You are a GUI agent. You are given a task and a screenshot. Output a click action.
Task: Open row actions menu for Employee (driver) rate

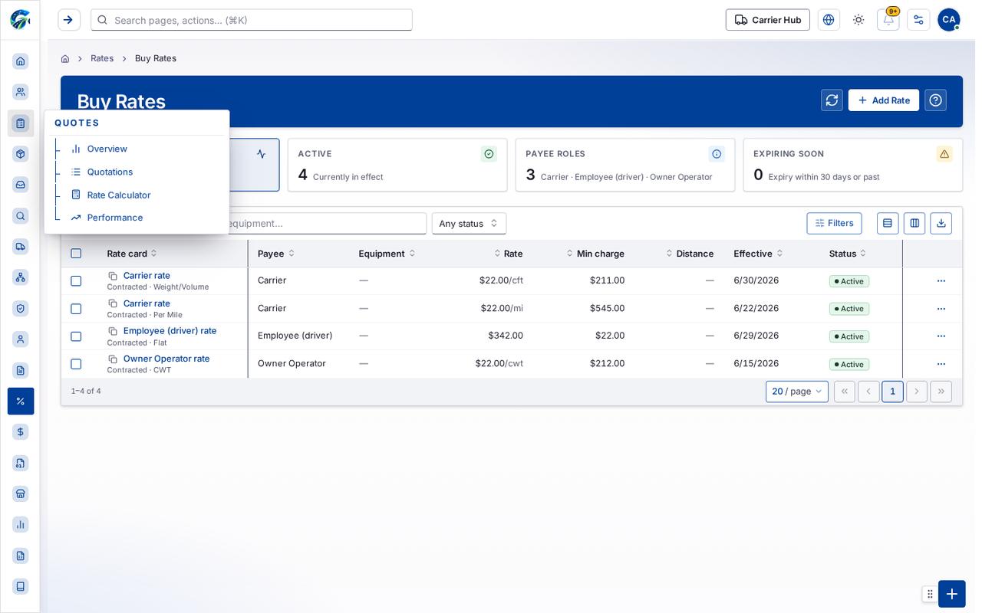941,336
